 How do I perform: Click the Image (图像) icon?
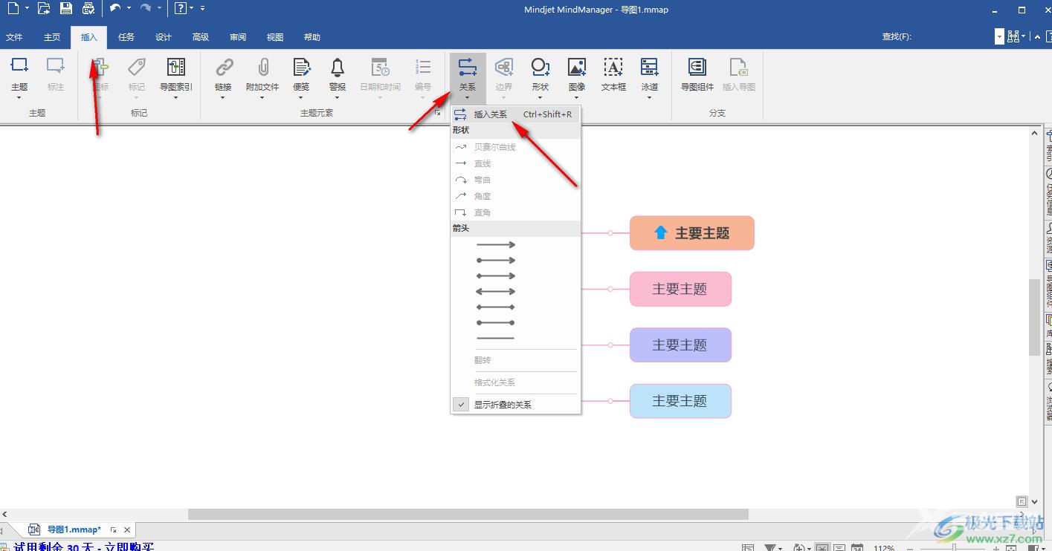coord(577,68)
